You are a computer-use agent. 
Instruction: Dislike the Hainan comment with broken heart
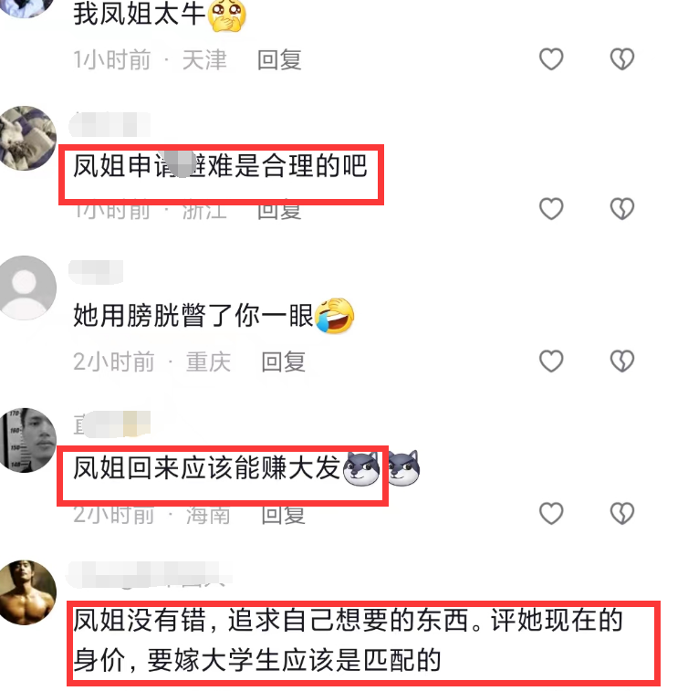tap(622, 513)
